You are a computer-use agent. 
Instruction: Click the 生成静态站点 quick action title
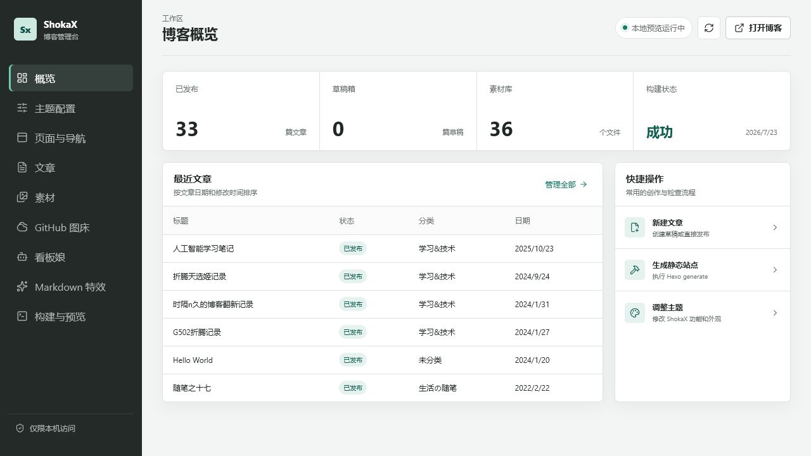click(675, 265)
